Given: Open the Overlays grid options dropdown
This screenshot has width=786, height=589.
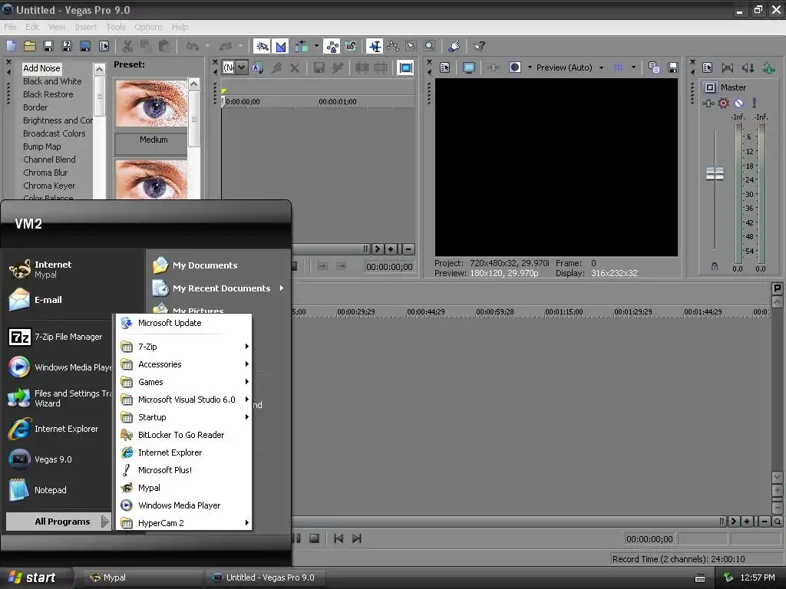Looking at the screenshot, I should (x=633, y=67).
